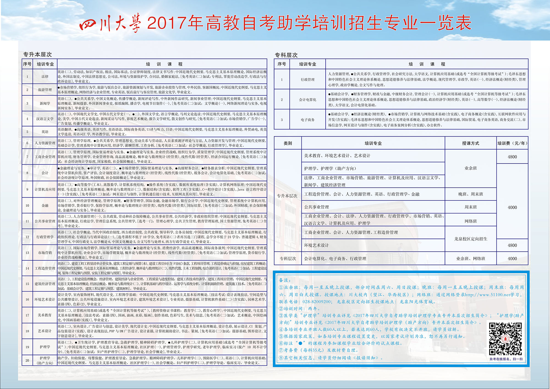Click 工程造价管理 in row 14 of the left table
Image resolution: width=550 pixels, height=389 pixels.
(x=45, y=268)
